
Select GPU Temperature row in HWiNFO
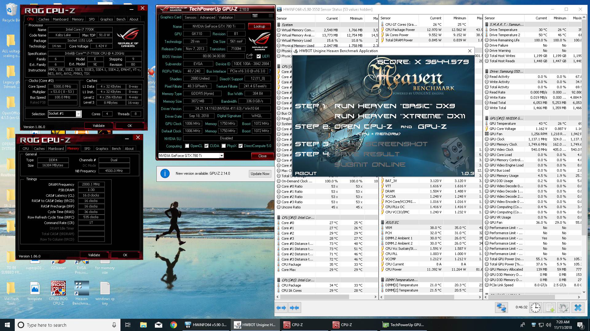(x=533, y=124)
